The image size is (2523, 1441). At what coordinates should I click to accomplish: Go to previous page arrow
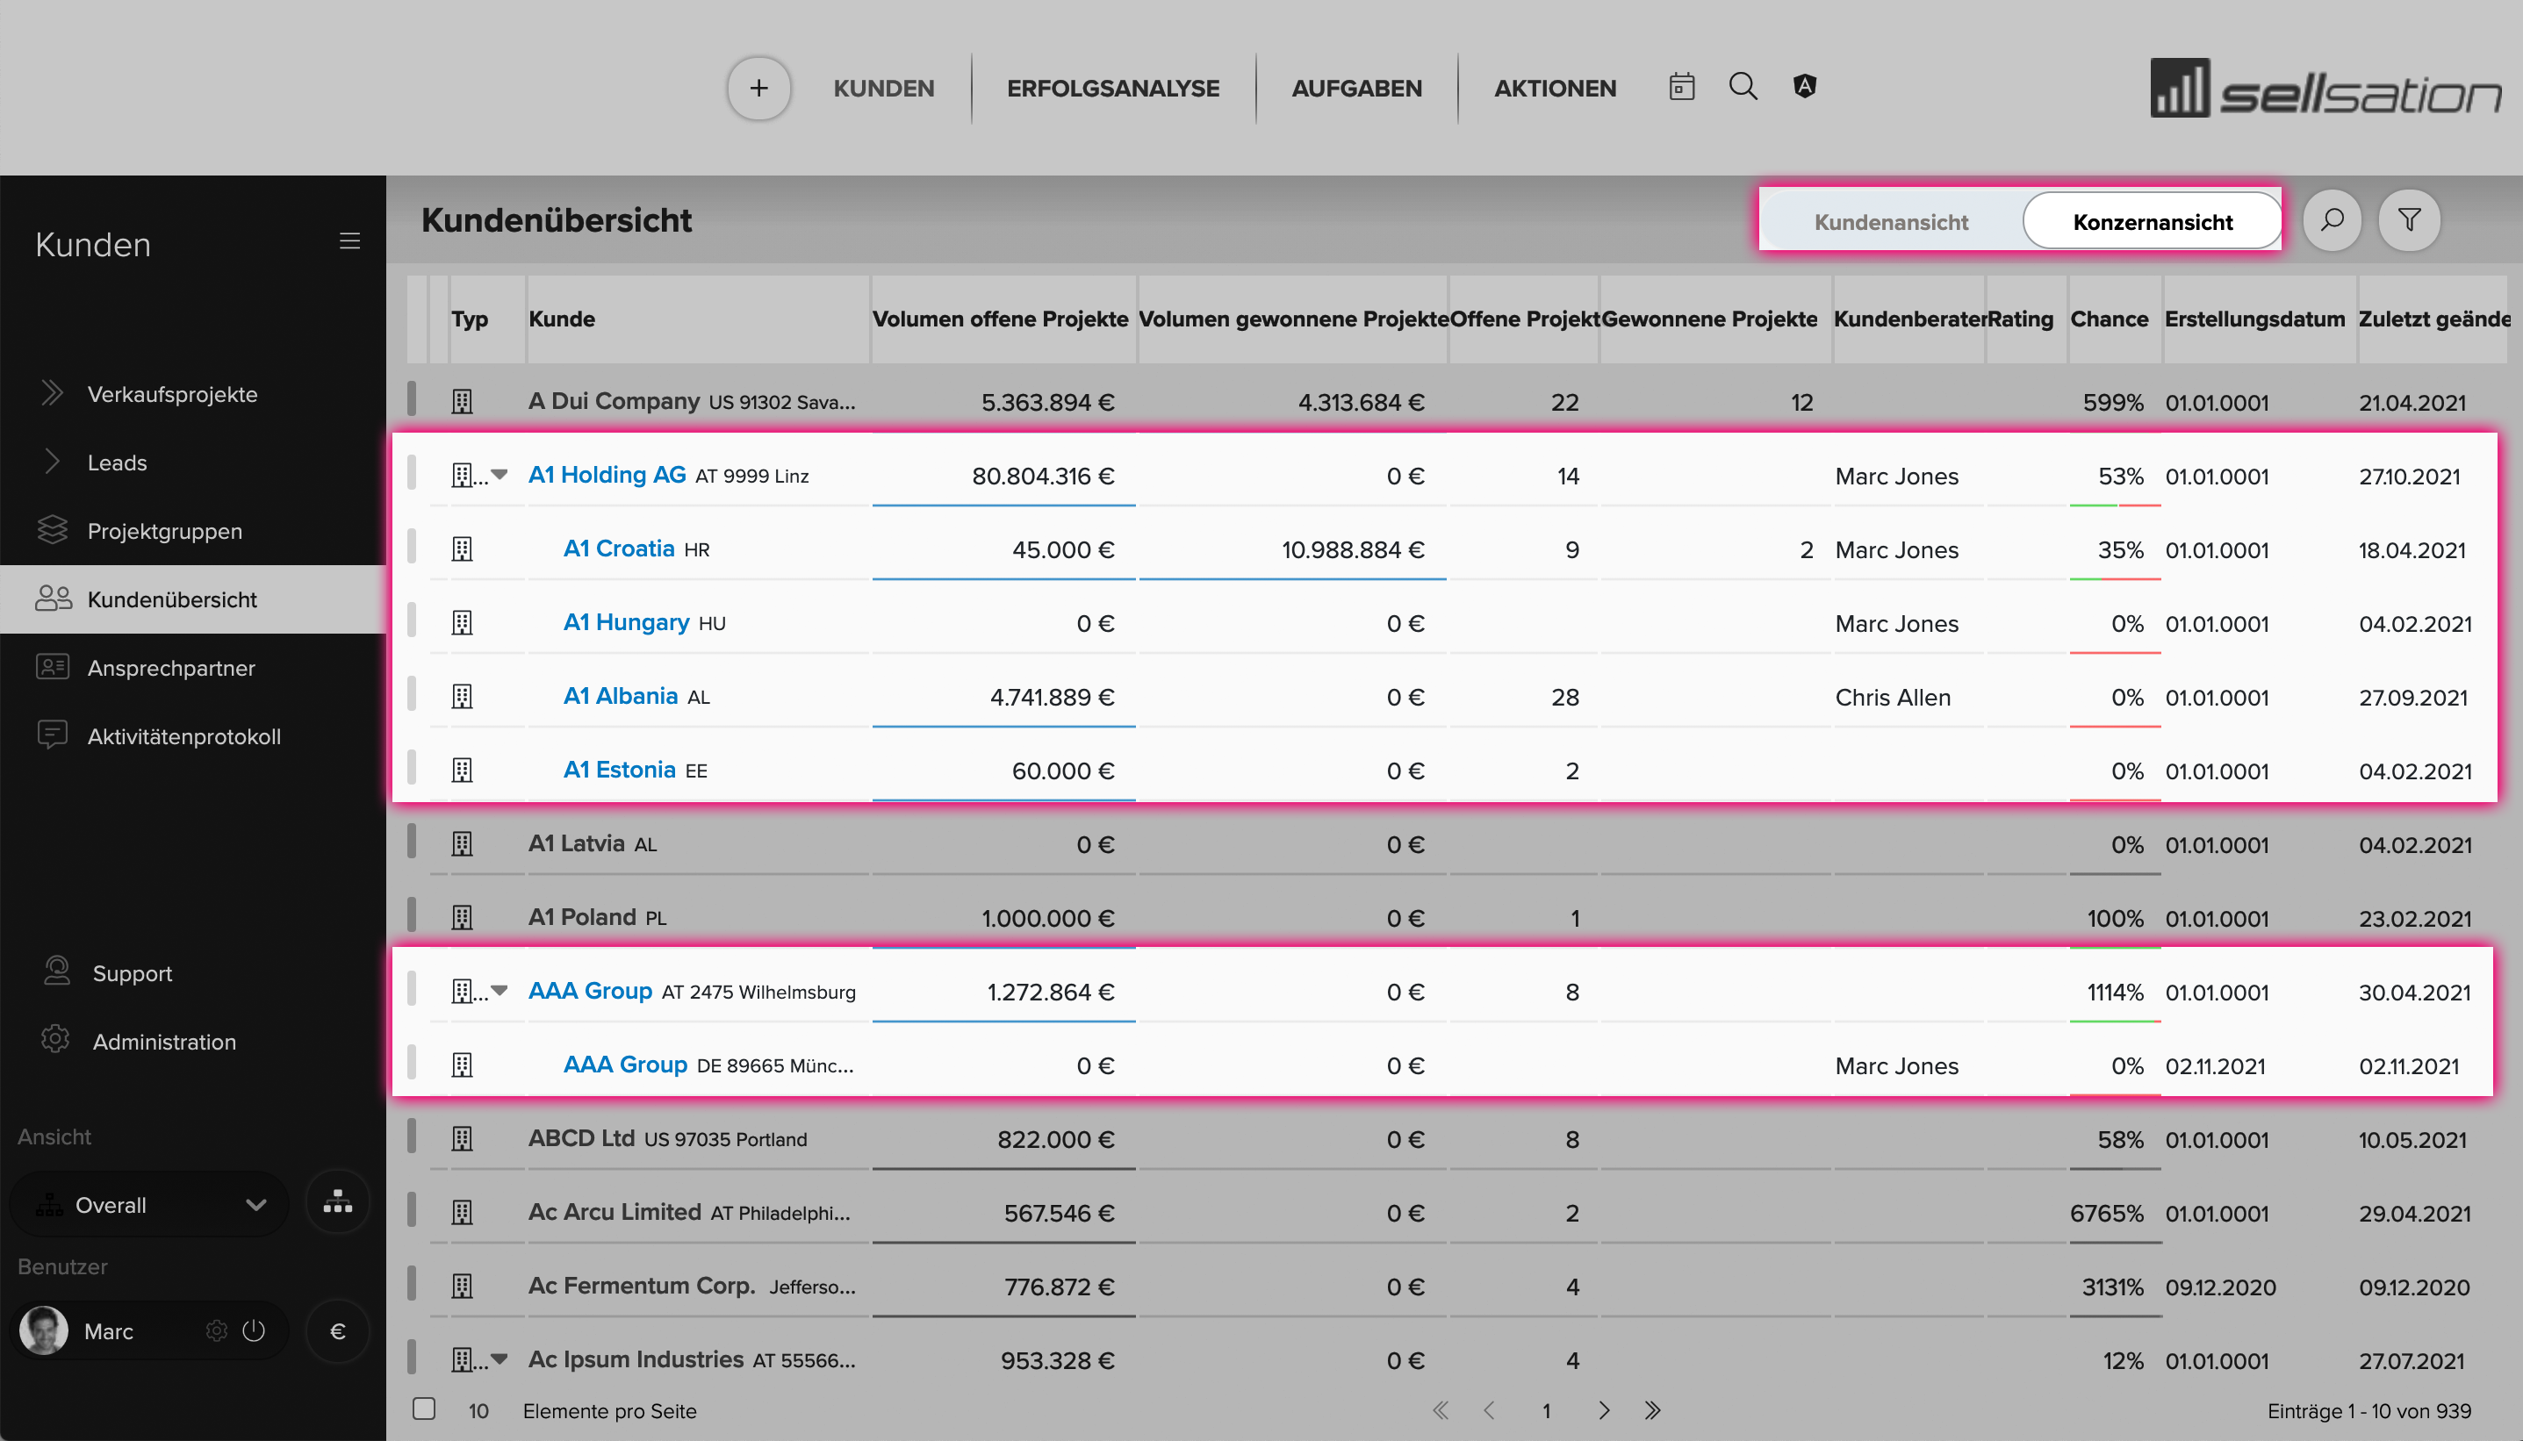coord(1490,1410)
